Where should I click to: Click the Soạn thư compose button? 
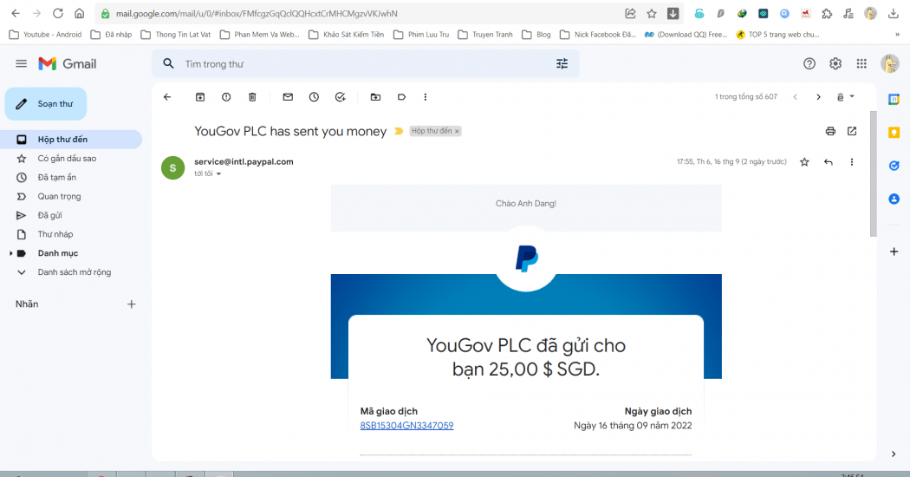point(46,104)
